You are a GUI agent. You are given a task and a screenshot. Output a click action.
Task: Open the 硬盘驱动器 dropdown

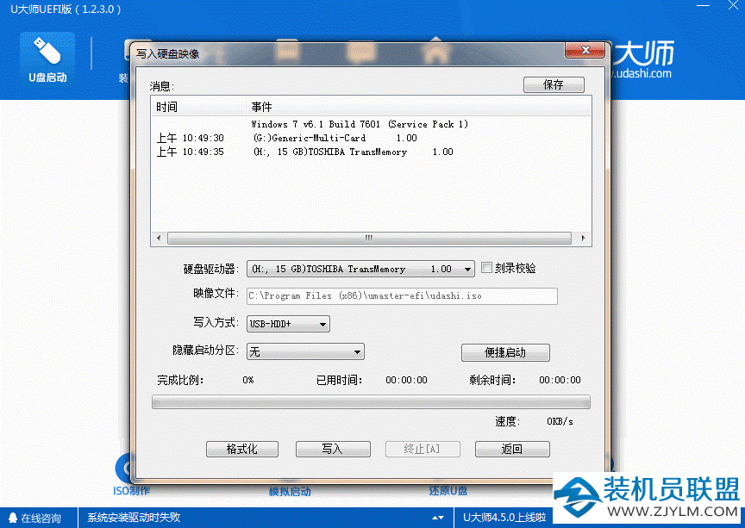click(x=360, y=270)
